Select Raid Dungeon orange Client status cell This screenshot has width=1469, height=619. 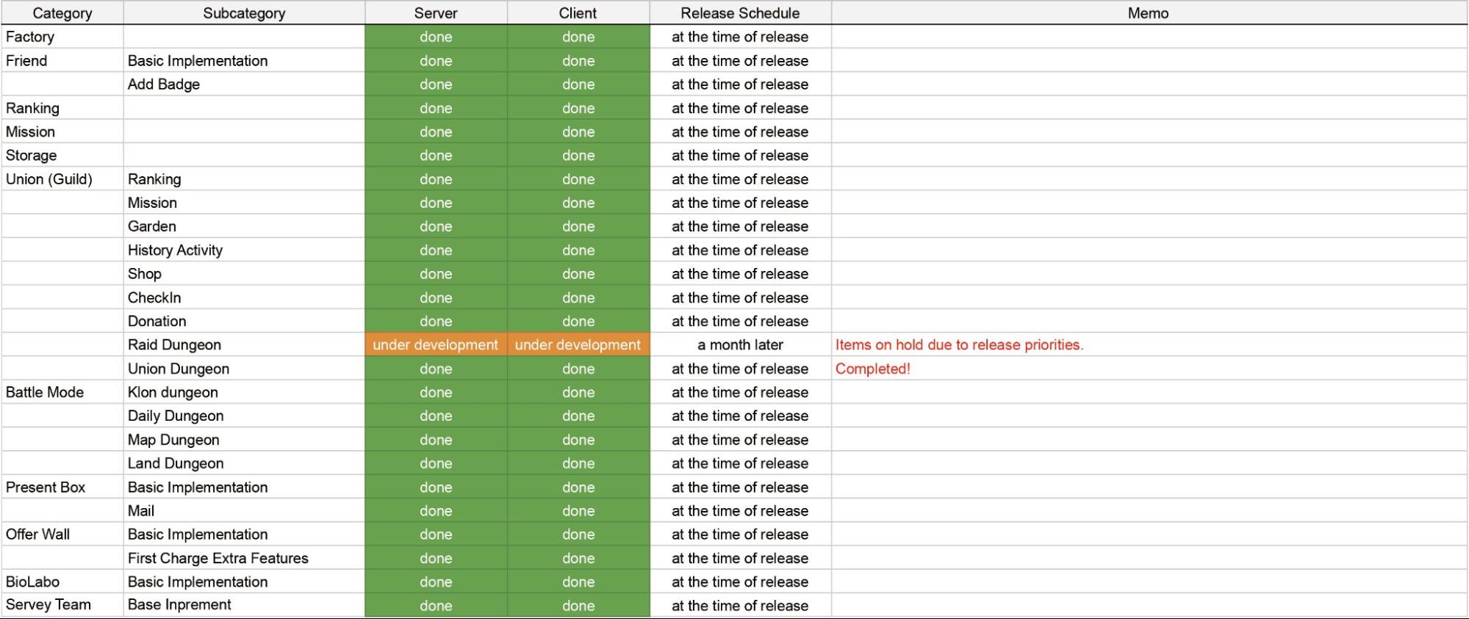pos(578,345)
